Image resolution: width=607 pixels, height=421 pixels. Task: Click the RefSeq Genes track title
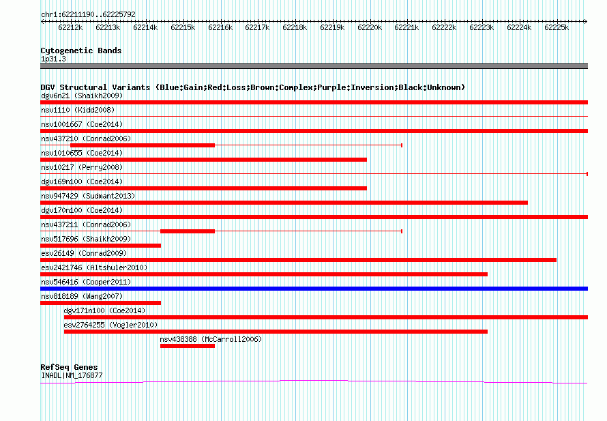69,367
